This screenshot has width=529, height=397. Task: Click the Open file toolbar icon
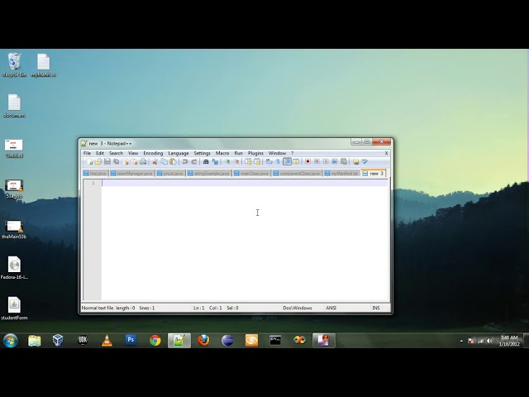98,162
